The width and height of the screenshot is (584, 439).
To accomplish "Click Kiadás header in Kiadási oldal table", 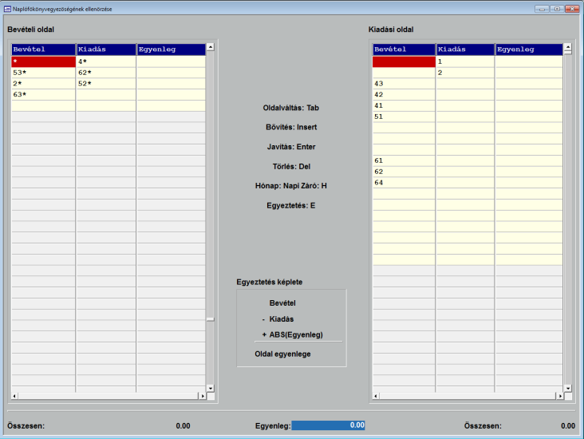I will pos(465,49).
